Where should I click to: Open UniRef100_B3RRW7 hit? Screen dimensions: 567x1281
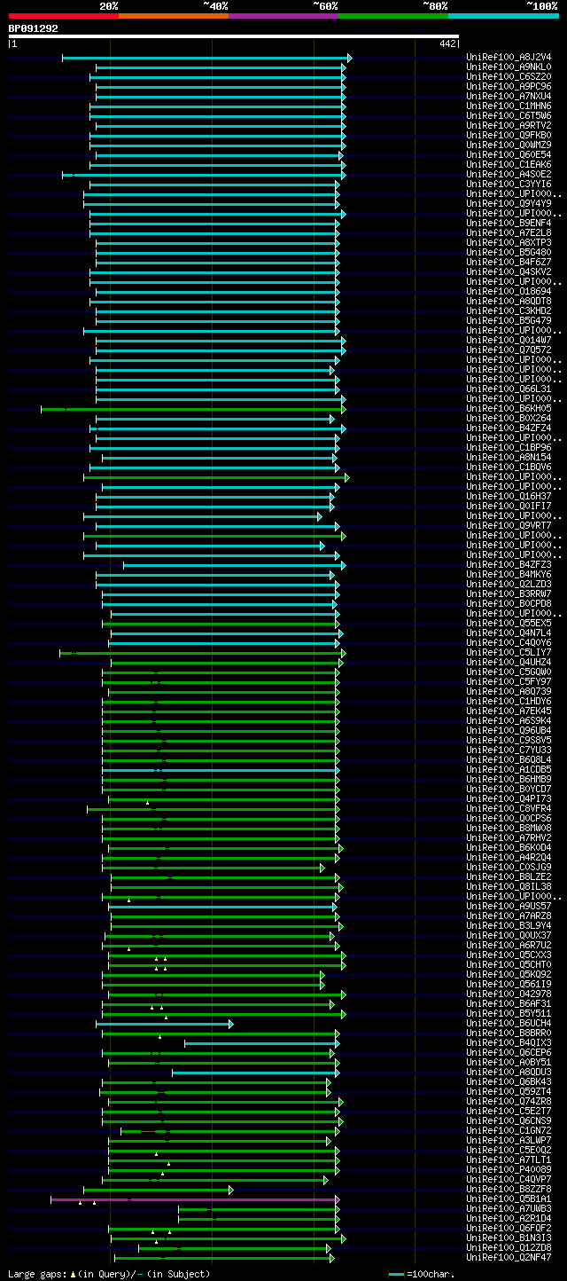(x=509, y=593)
